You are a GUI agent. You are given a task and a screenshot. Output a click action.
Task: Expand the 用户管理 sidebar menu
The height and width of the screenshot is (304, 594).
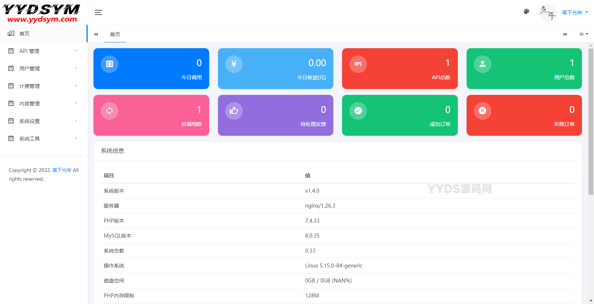pyautogui.click(x=43, y=69)
